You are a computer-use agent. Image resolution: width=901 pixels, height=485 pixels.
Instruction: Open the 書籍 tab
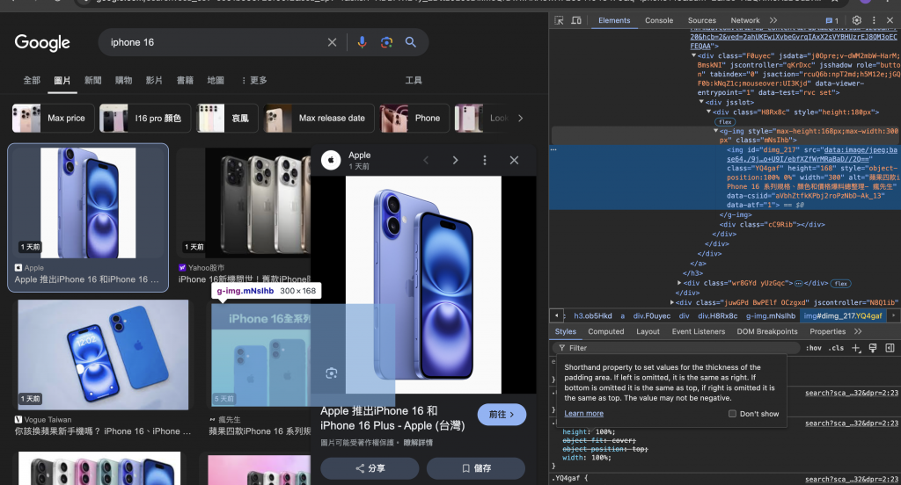(185, 80)
